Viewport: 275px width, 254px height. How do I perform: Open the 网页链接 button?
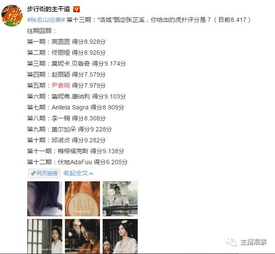coord(44,173)
